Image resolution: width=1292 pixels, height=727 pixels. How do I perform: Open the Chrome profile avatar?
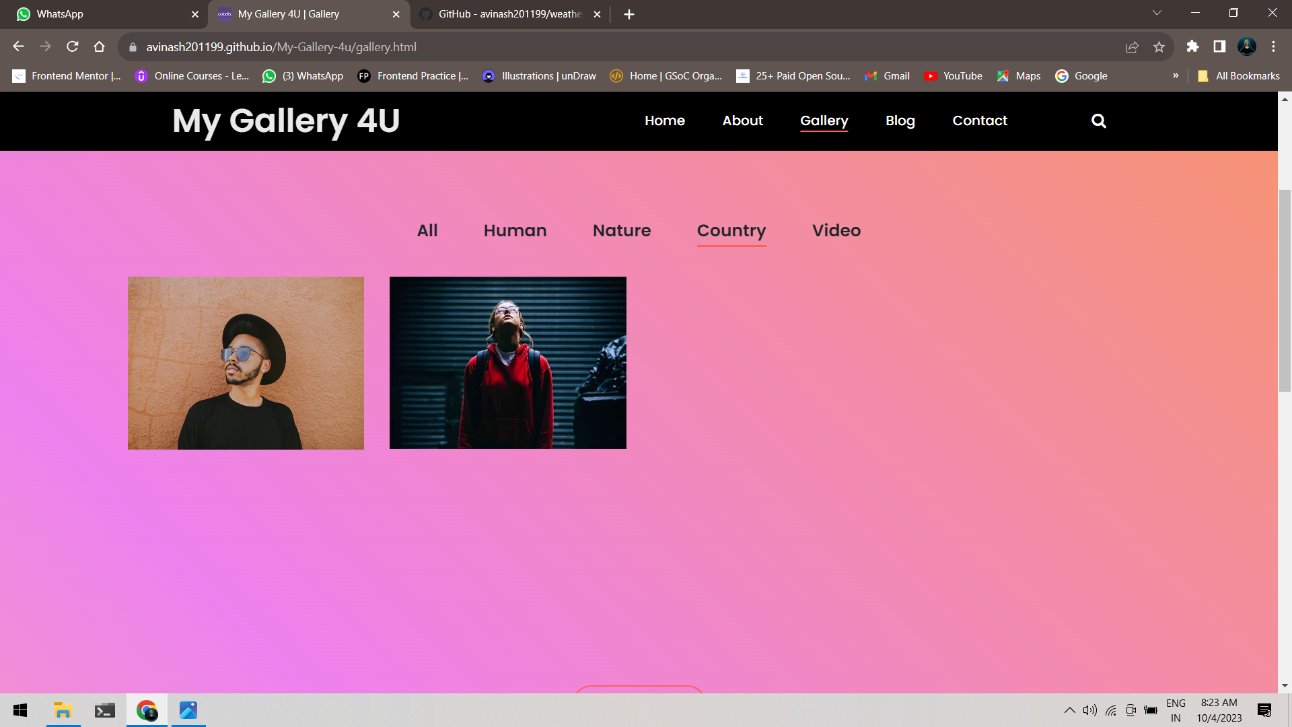[1247, 47]
